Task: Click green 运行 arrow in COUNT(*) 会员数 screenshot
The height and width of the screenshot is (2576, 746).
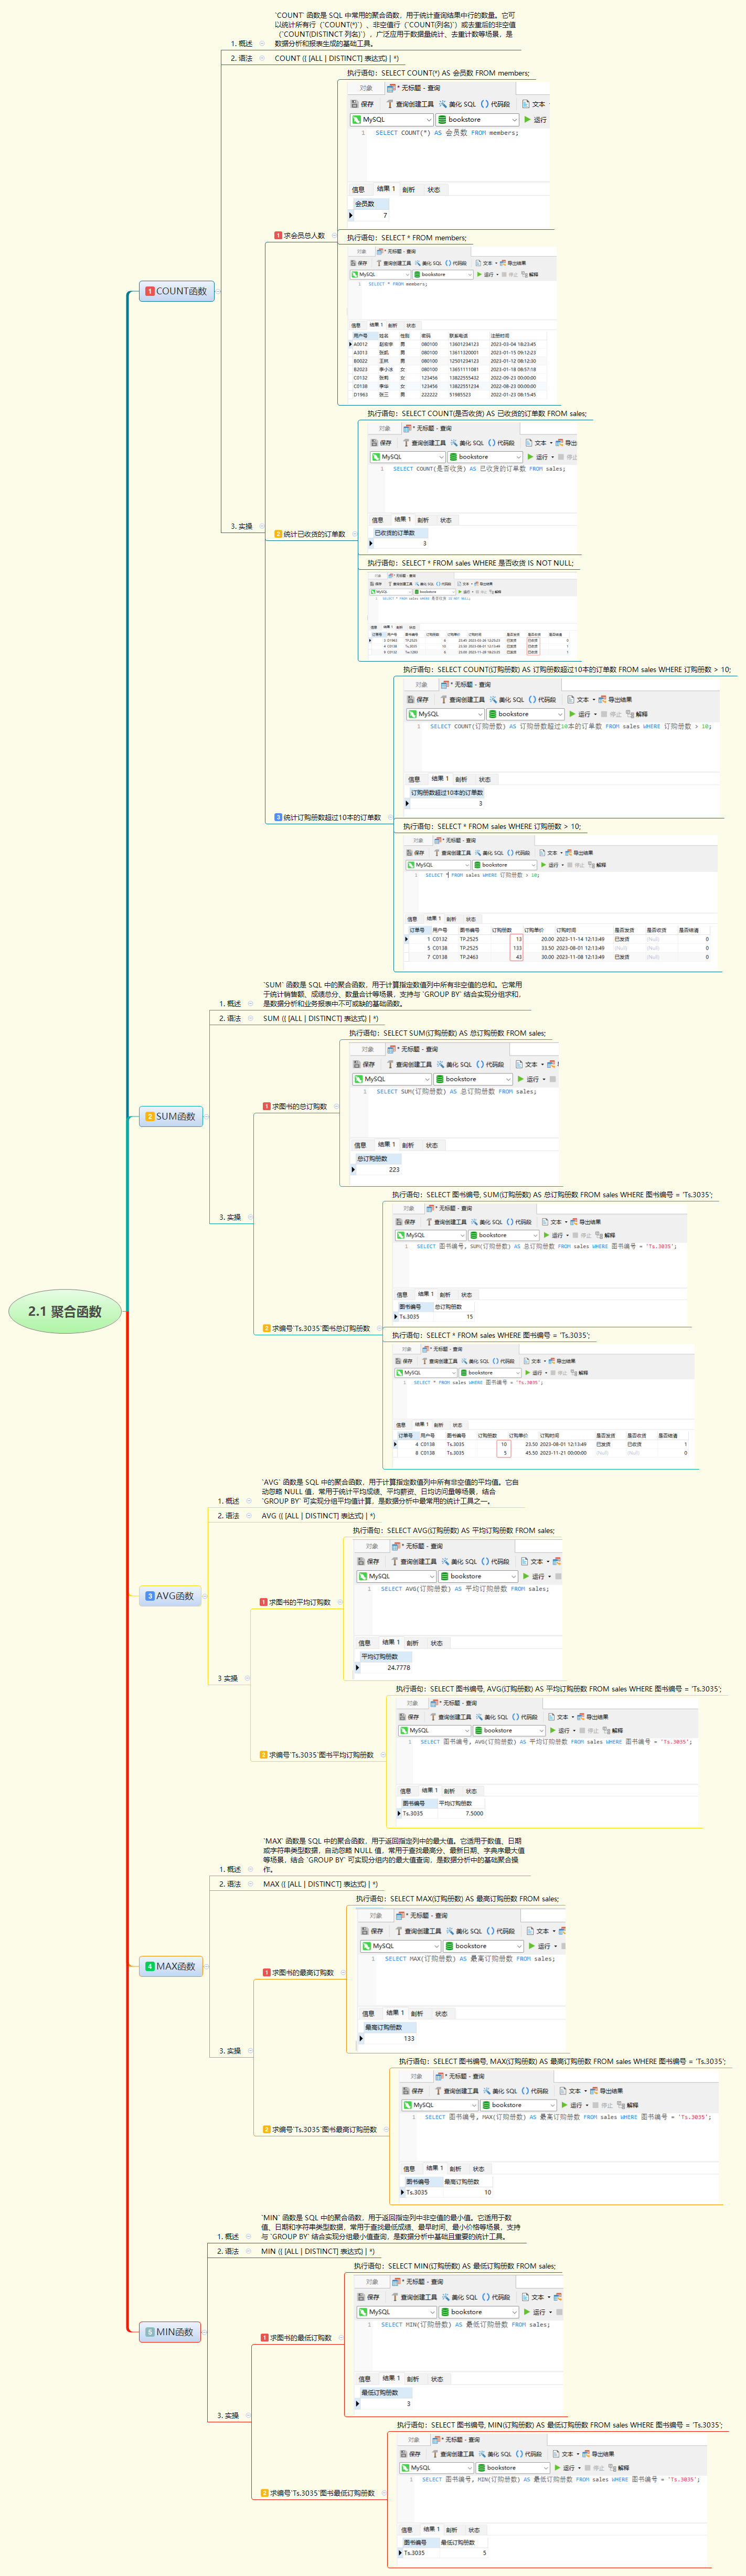Action: [x=528, y=119]
